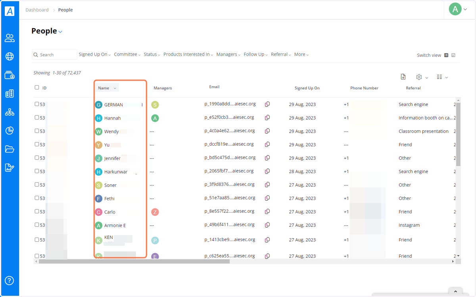Switch to card view icon
The image size is (476, 297).
pyautogui.click(x=453, y=55)
